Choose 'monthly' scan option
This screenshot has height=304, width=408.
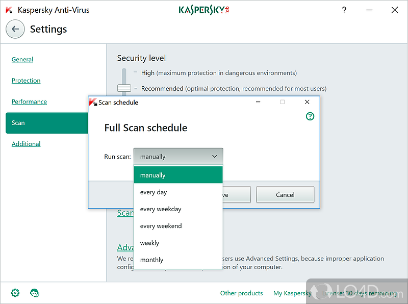[178, 260]
